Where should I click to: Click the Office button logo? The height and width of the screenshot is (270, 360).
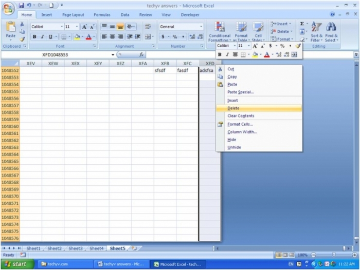(x=8, y=7)
